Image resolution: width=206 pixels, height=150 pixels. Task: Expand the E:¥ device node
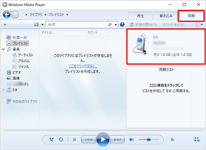tap(3, 90)
